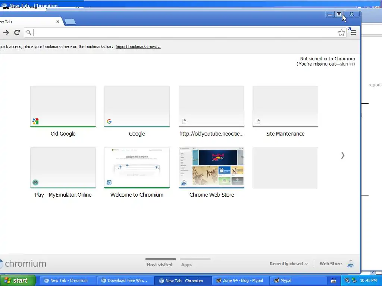Click the Web Store icon at bottom
The image size is (382, 286).
pos(350,264)
